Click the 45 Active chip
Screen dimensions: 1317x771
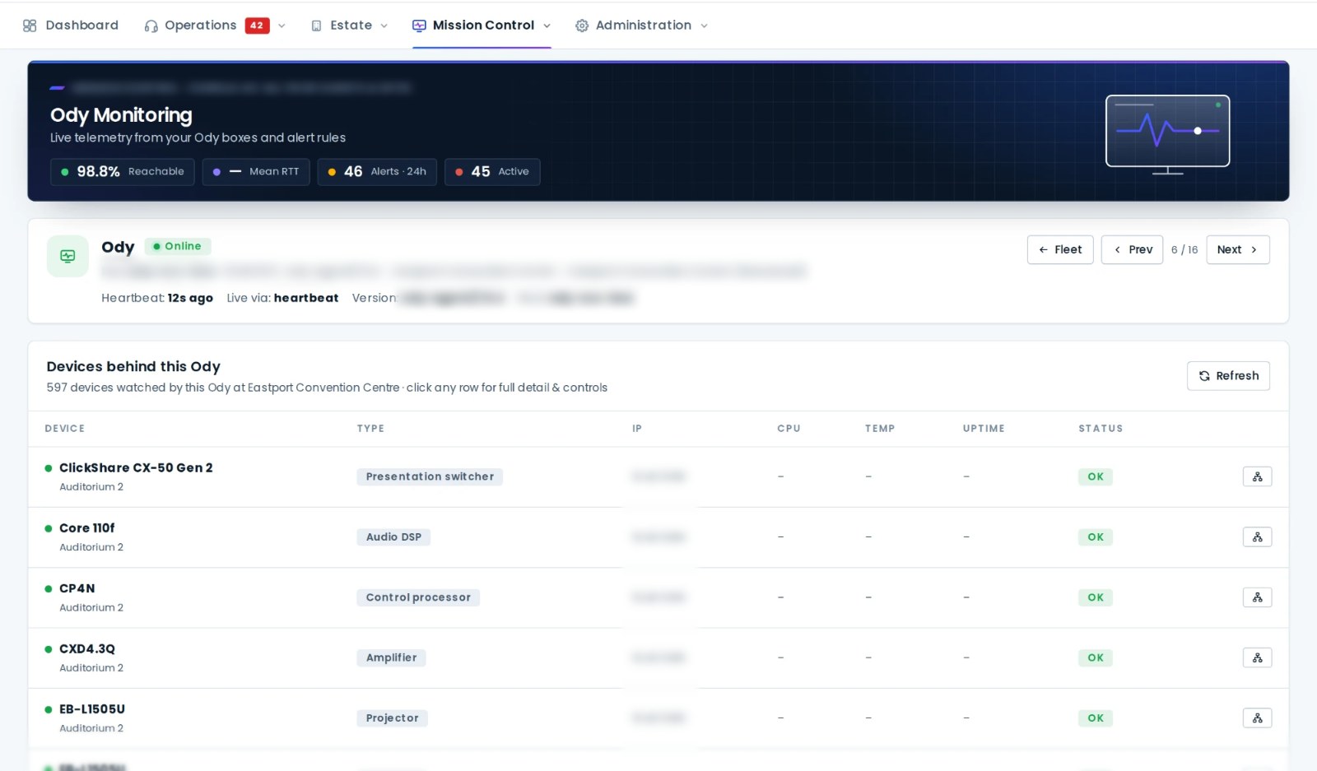click(x=492, y=172)
